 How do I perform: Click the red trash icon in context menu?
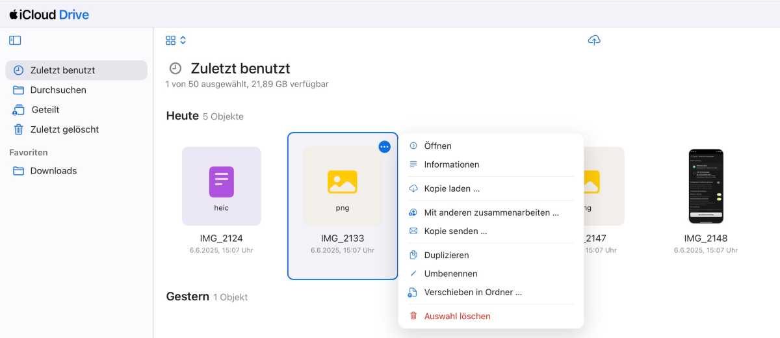pos(413,316)
